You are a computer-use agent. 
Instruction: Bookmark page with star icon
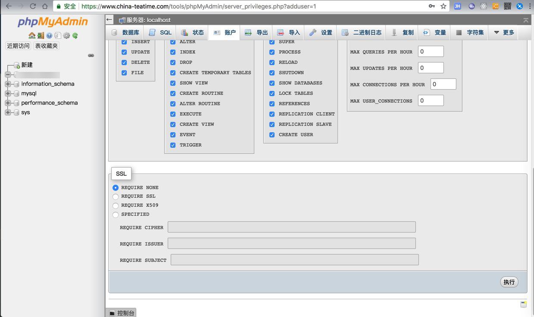[x=443, y=6]
